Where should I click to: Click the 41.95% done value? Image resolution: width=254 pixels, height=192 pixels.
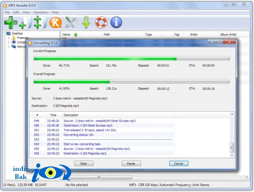tap(64, 88)
